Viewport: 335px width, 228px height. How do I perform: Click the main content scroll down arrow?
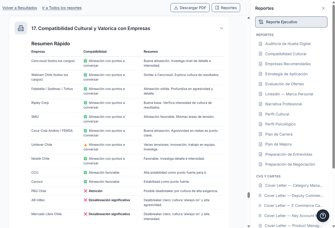(x=248, y=226)
